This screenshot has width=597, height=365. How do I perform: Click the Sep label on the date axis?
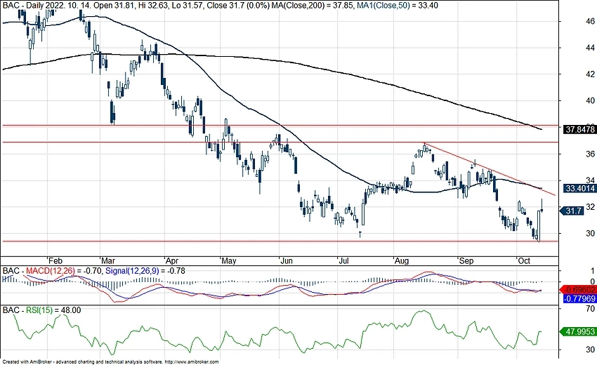coord(466,260)
